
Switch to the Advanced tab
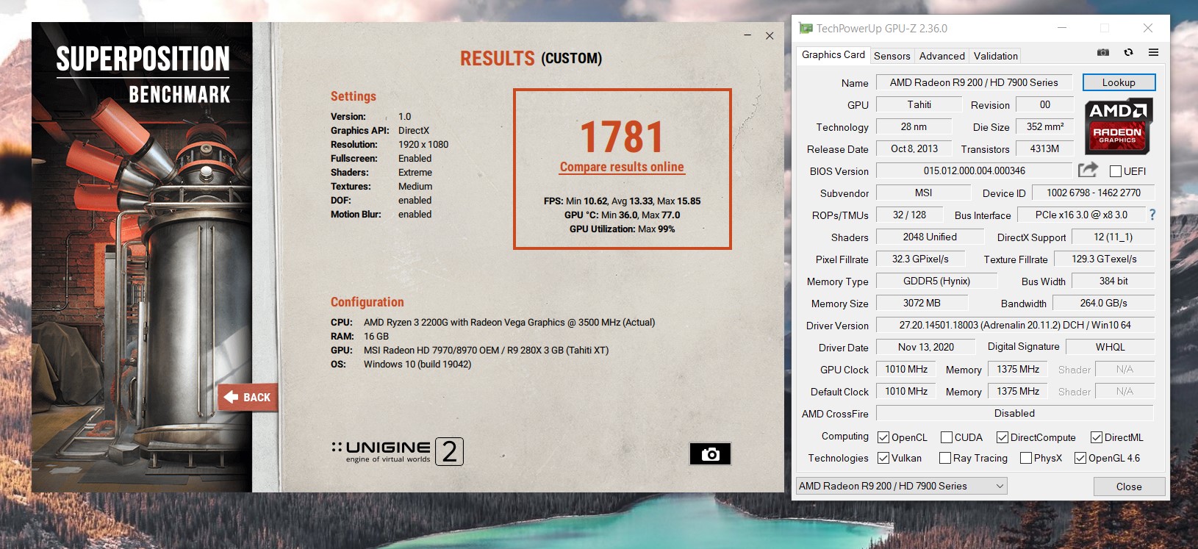point(942,56)
